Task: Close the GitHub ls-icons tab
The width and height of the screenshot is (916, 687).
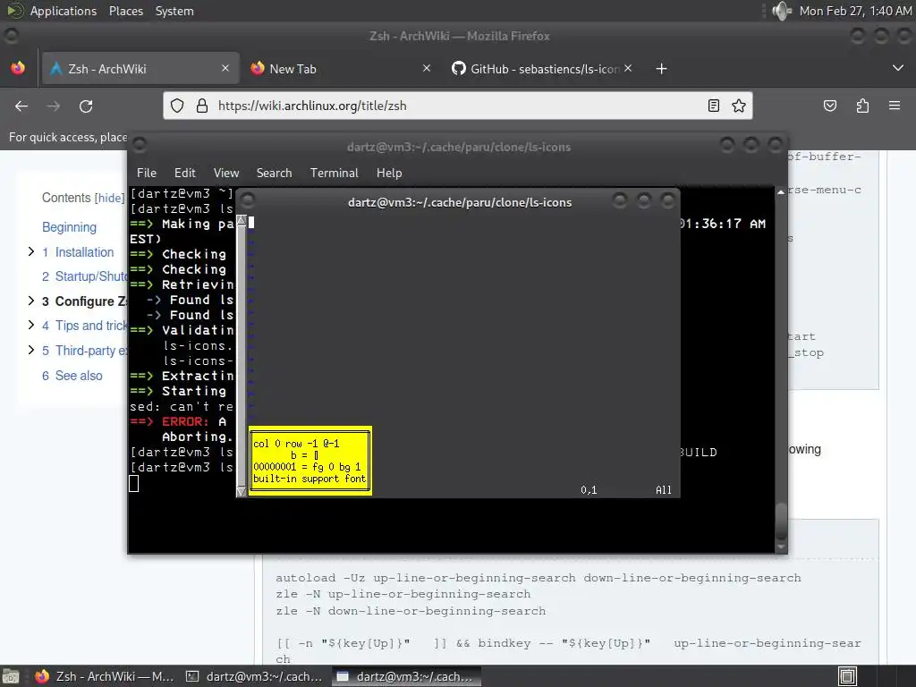Action: tap(628, 68)
